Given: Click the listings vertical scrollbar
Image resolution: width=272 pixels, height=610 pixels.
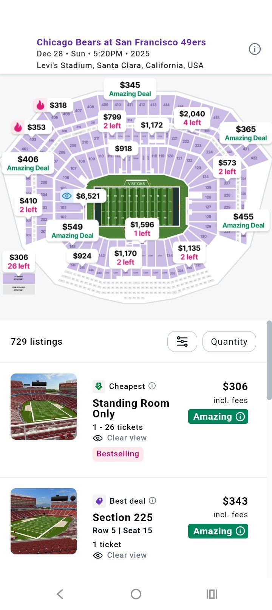Looking at the screenshot, I should [269, 360].
